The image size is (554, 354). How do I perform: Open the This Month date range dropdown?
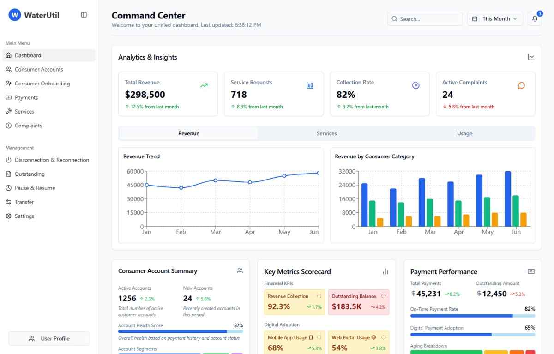pyautogui.click(x=494, y=19)
